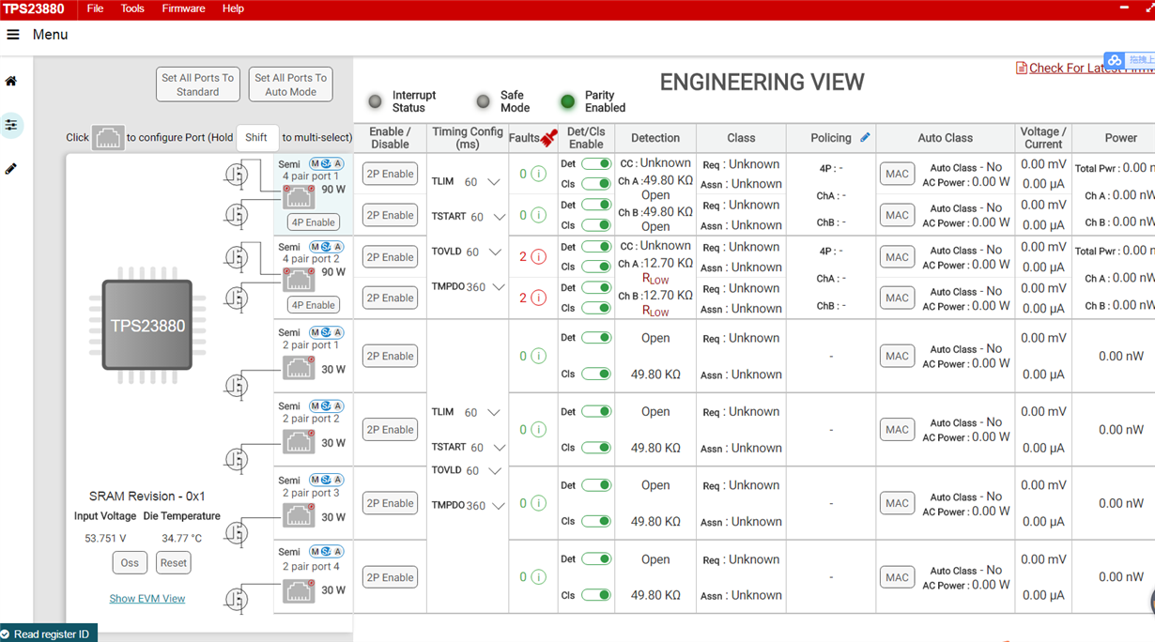Set 2 pair port 1 to Manual (M) mode
Screen dimensions: 1155x642
pos(315,332)
